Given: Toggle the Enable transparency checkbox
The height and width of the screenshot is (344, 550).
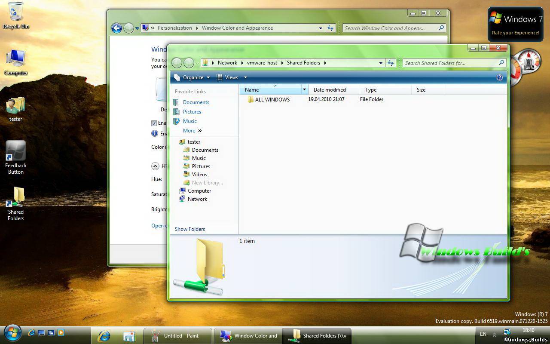Looking at the screenshot, I should pos(154,123).
